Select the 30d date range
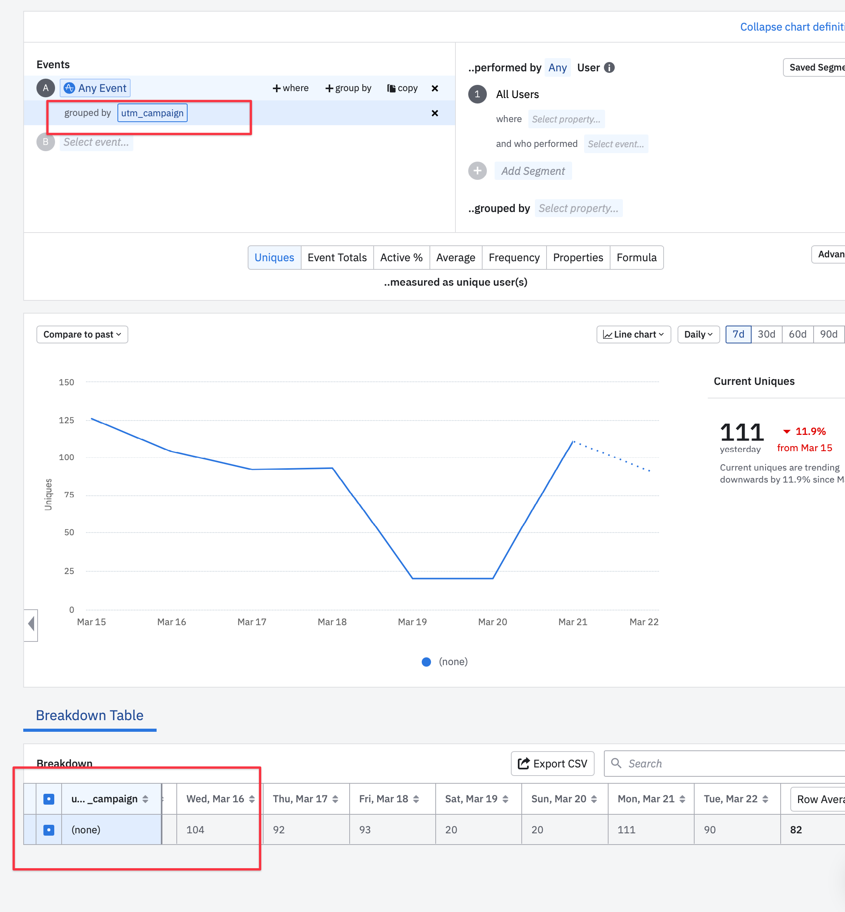The image size is (845, 912). [x=766, y=334]
